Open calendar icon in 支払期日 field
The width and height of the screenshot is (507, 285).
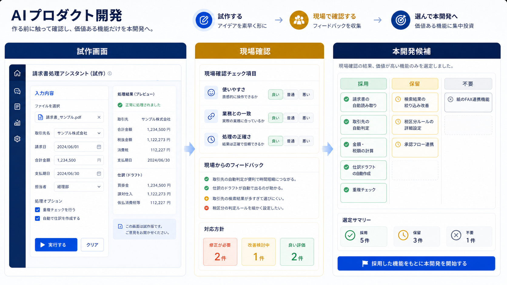pos(99,174)
